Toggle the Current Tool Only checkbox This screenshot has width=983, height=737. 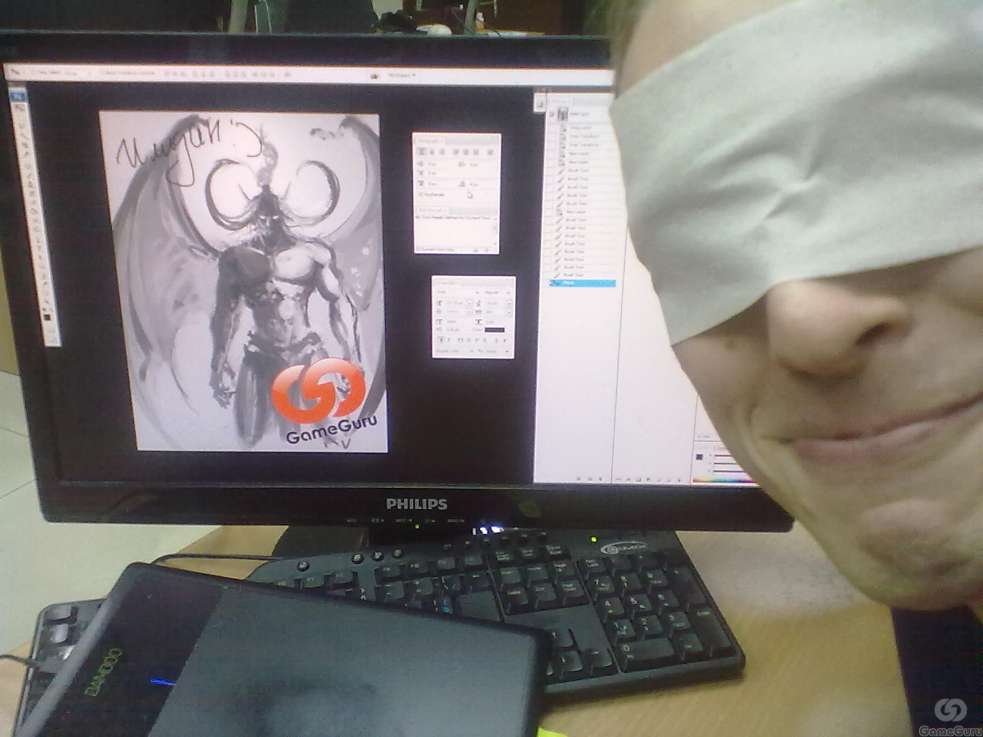click(419, 249)
